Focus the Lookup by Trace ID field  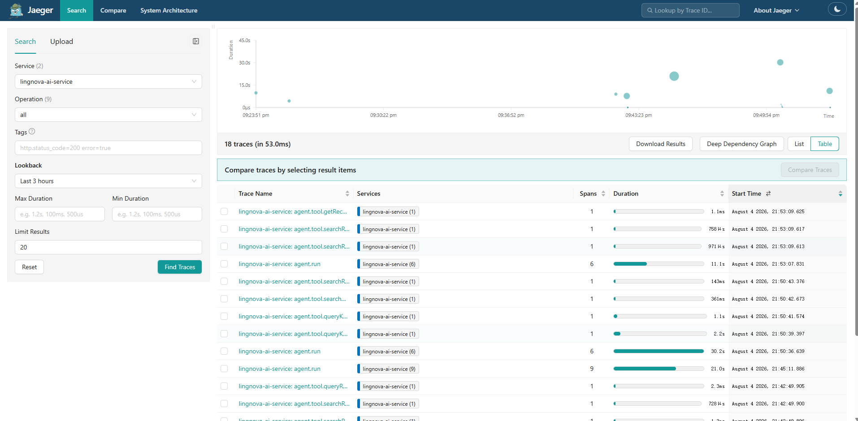point(690,10)
